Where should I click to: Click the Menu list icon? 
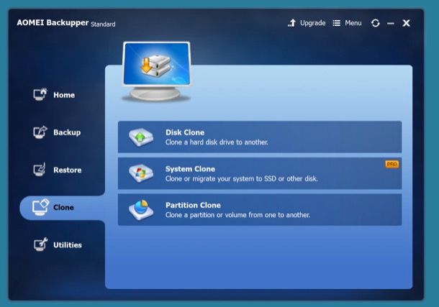337,23
